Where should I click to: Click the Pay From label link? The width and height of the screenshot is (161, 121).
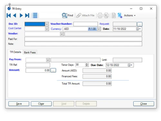point(15,59)
